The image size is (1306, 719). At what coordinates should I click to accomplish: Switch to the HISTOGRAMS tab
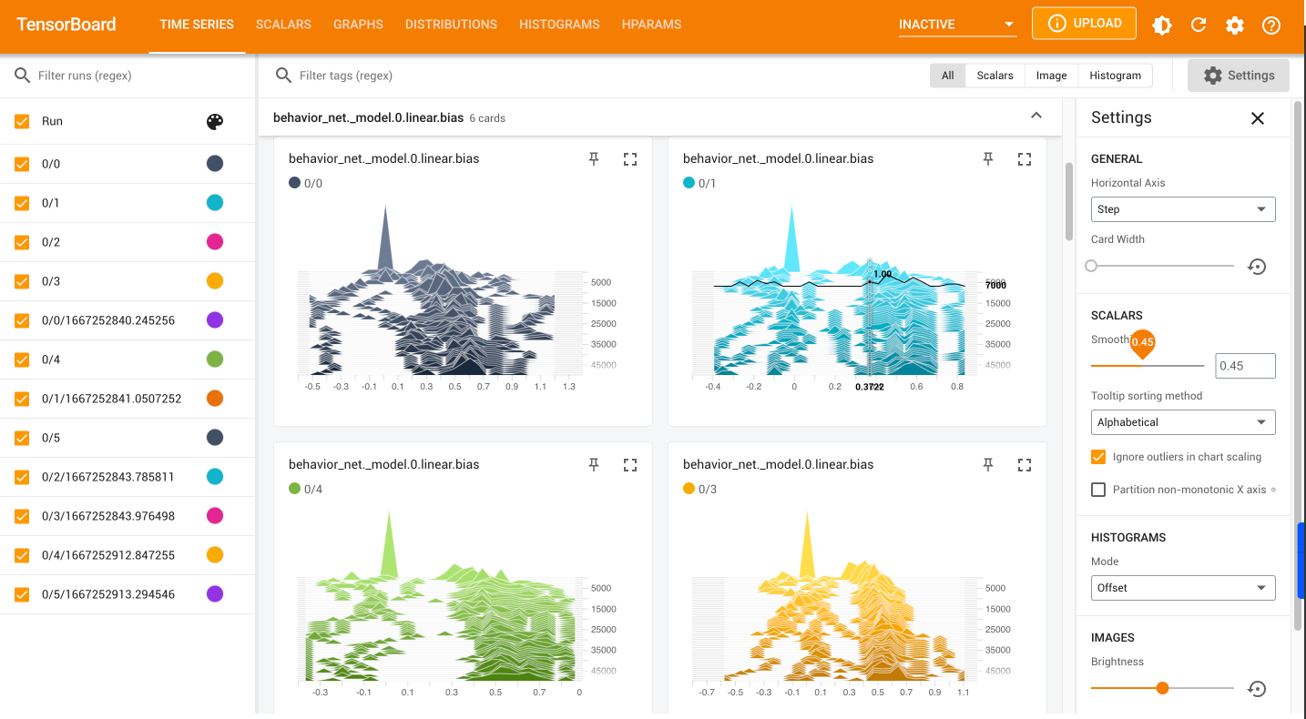point(559,25)
